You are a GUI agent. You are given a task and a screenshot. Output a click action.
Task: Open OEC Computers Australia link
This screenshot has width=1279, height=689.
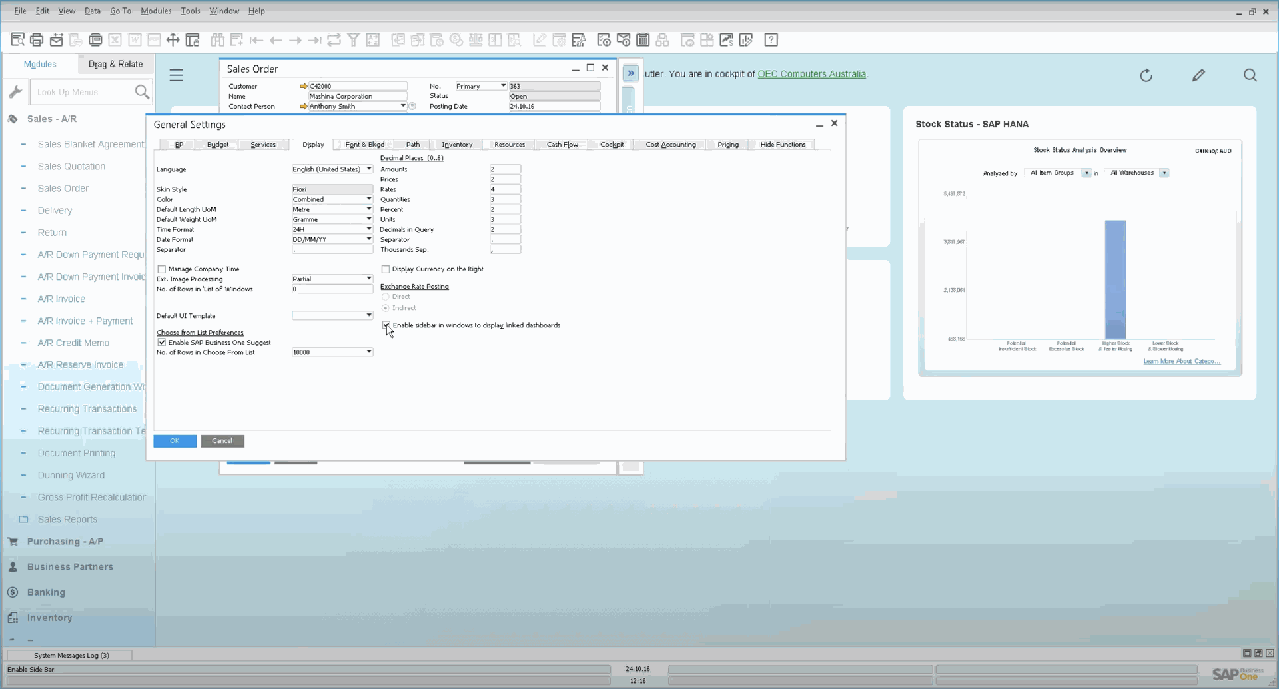(x=811, y=74)
